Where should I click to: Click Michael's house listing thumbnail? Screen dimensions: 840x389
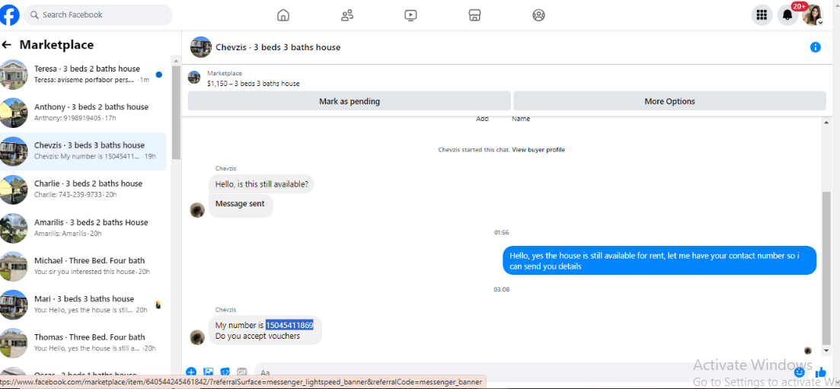pos(13,266)
